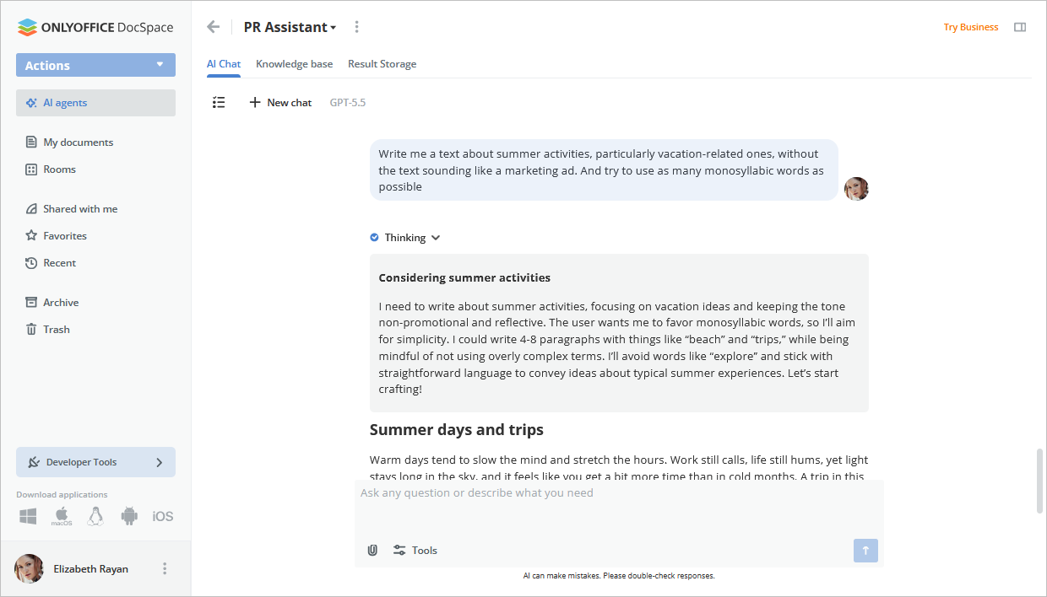Click user avatar beside the message

pos(856,189)
